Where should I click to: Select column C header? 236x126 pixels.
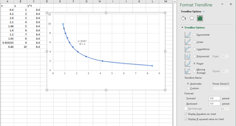click(34, 2)
